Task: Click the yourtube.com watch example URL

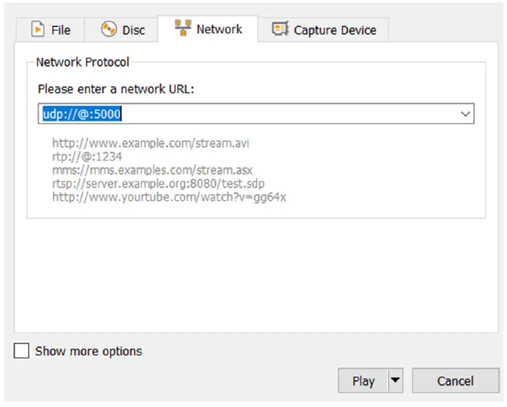Action: pyautogui.click(x=169, y=197)
